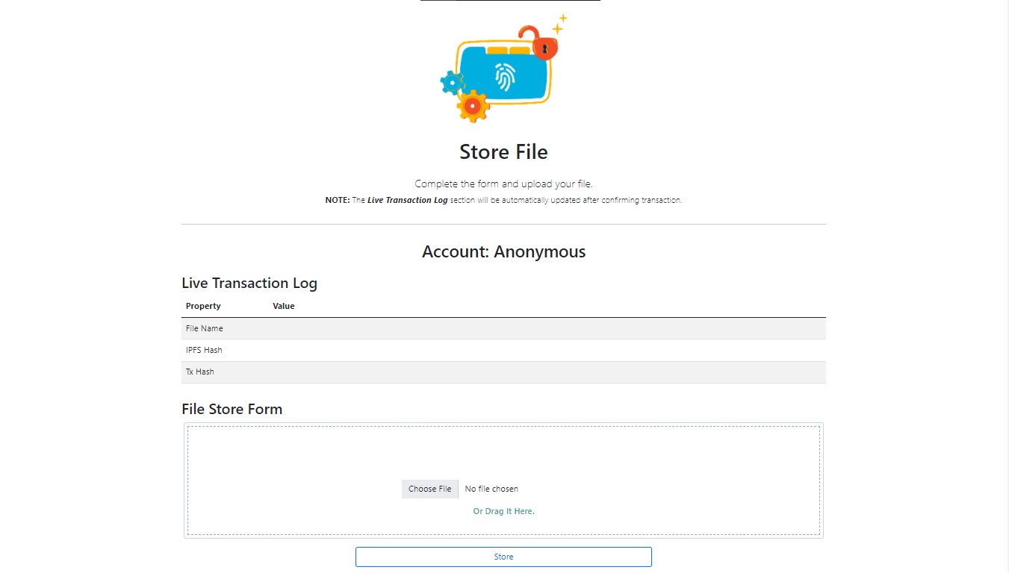
Task: Click the 'Store File' page heading
Action: coord(503,152)
